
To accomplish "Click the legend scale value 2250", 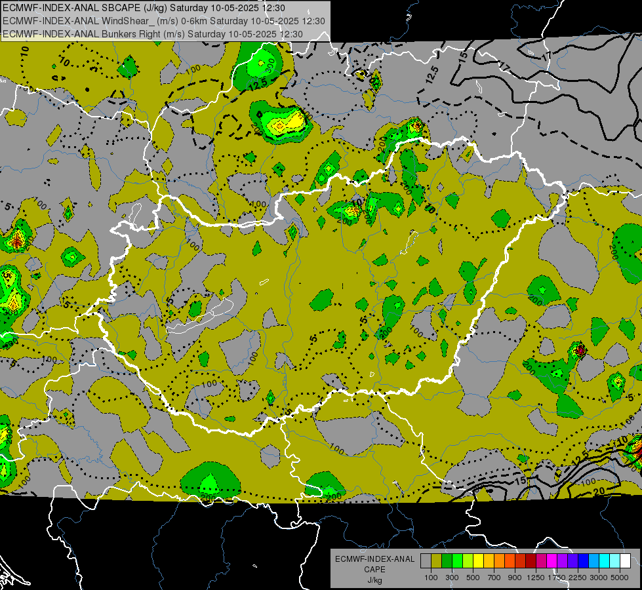I will [578, 578].
